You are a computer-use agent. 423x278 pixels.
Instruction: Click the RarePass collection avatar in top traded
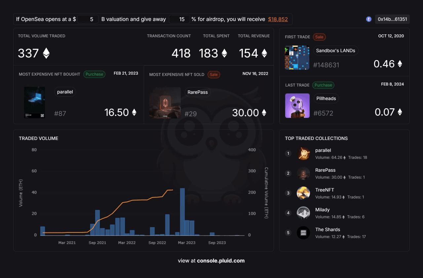click(x=303, y=173)
